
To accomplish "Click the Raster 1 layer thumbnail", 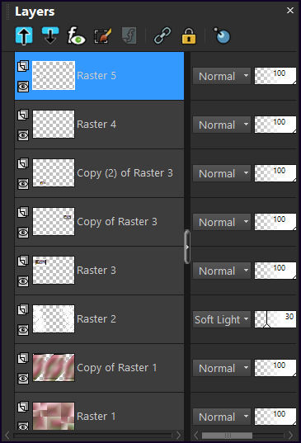I will click(x=54, y=416).
